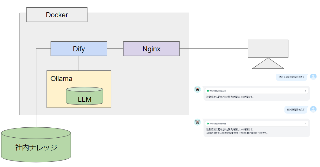
Task: Click the user avatar beside 削減時間を教えて
Action: [x=313, y=109]
